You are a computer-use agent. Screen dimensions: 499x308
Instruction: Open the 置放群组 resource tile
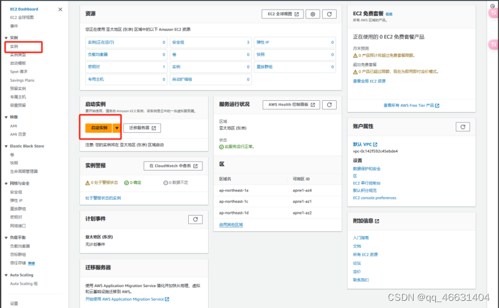295,67
